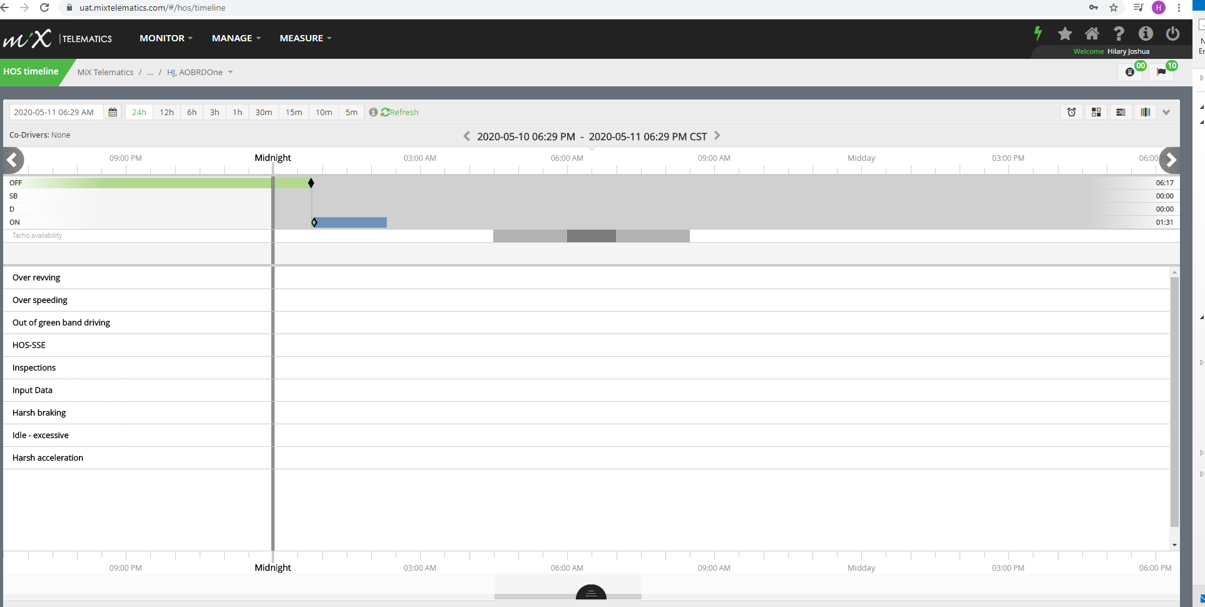Open the calendar date picker
This screenshot has height=607, width=1205.
[113, 113]
